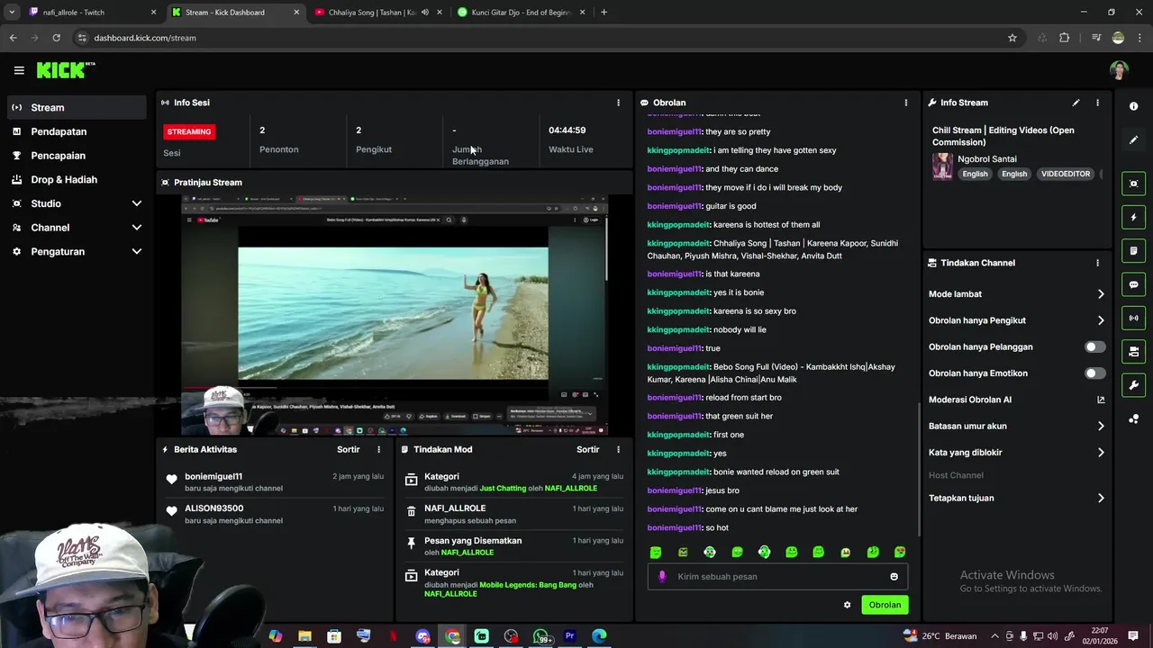Click the pencil icon in right rail

1133,140
